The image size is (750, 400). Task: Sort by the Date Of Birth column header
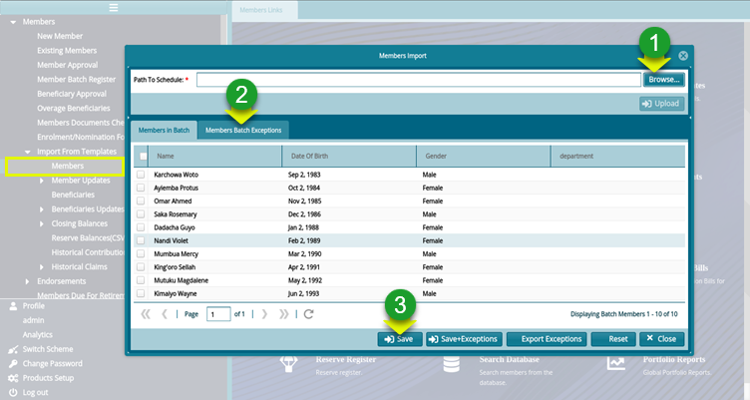(349, 156)
